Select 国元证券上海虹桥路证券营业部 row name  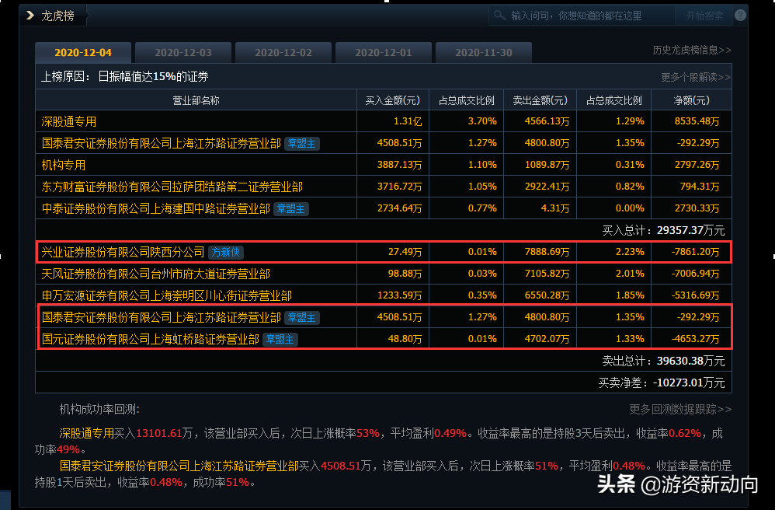point(150,339)
